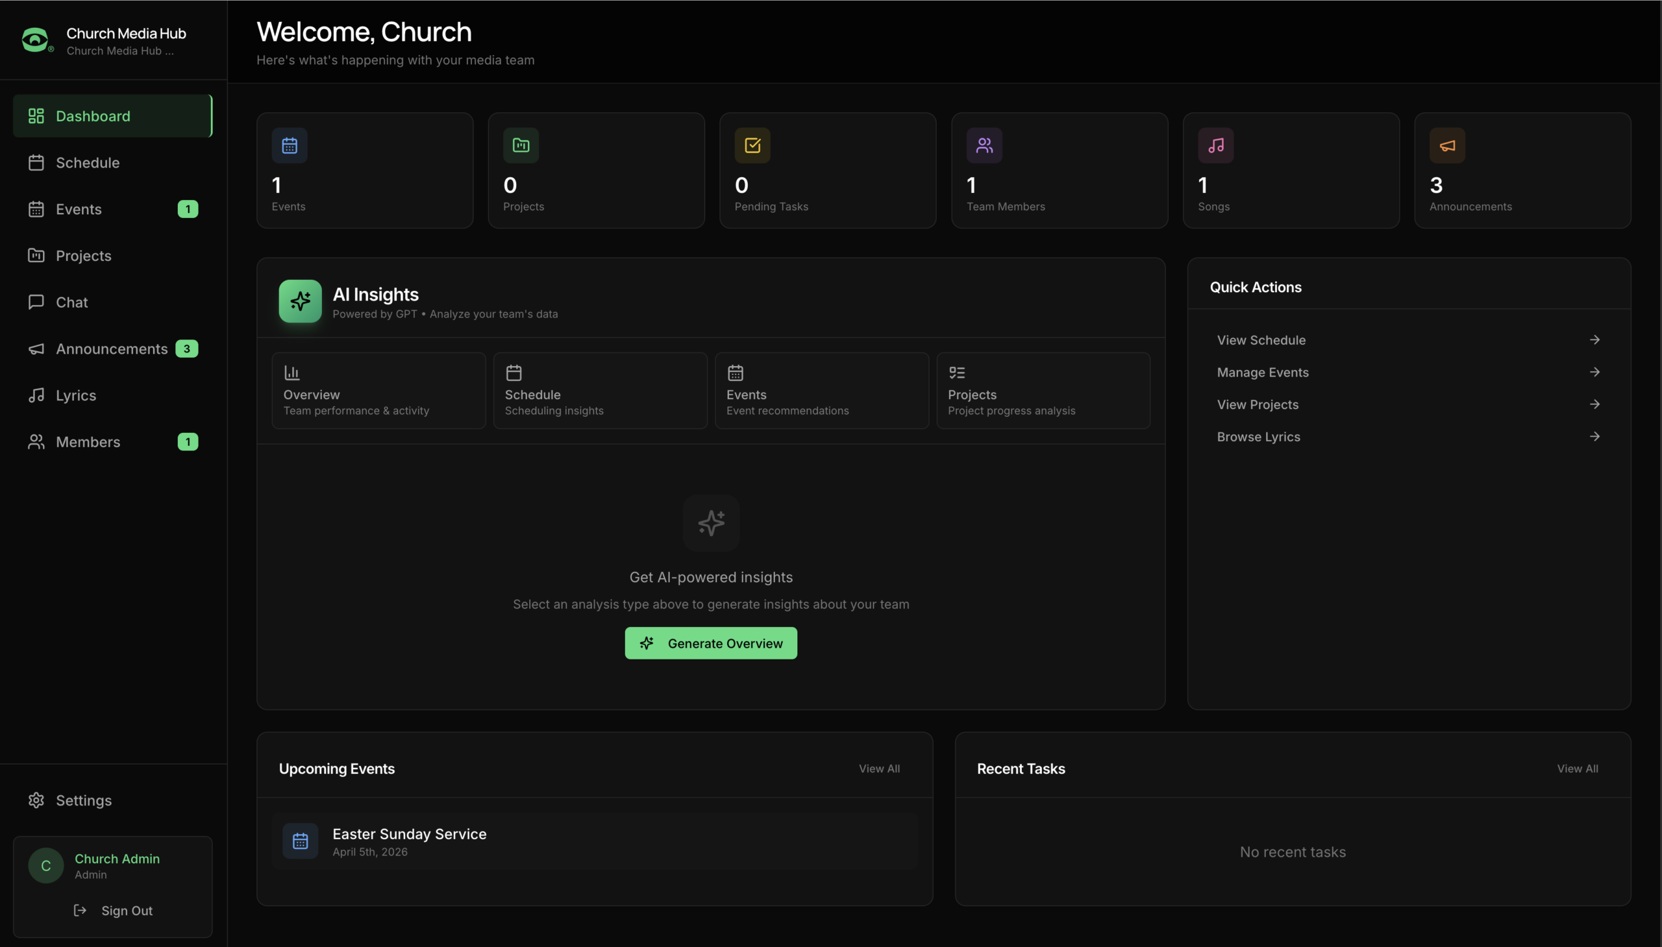Click the Lyrics music note icon in sidebar
Screen dimensions: 1662x947
coord(36,395)
